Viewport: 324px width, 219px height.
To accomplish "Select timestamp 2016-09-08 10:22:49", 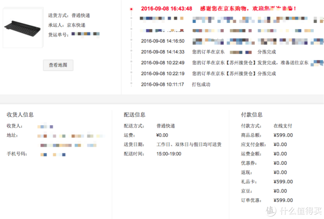I will [x=163, y=63].
